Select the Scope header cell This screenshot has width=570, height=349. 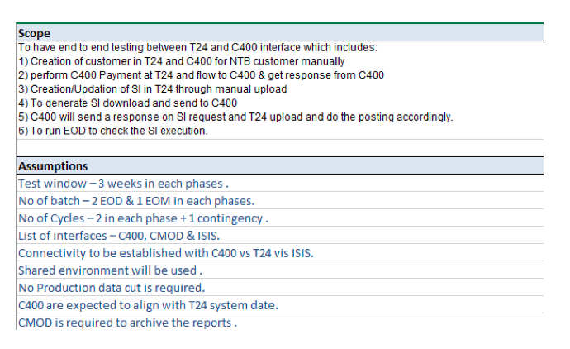tap(280, 33)
